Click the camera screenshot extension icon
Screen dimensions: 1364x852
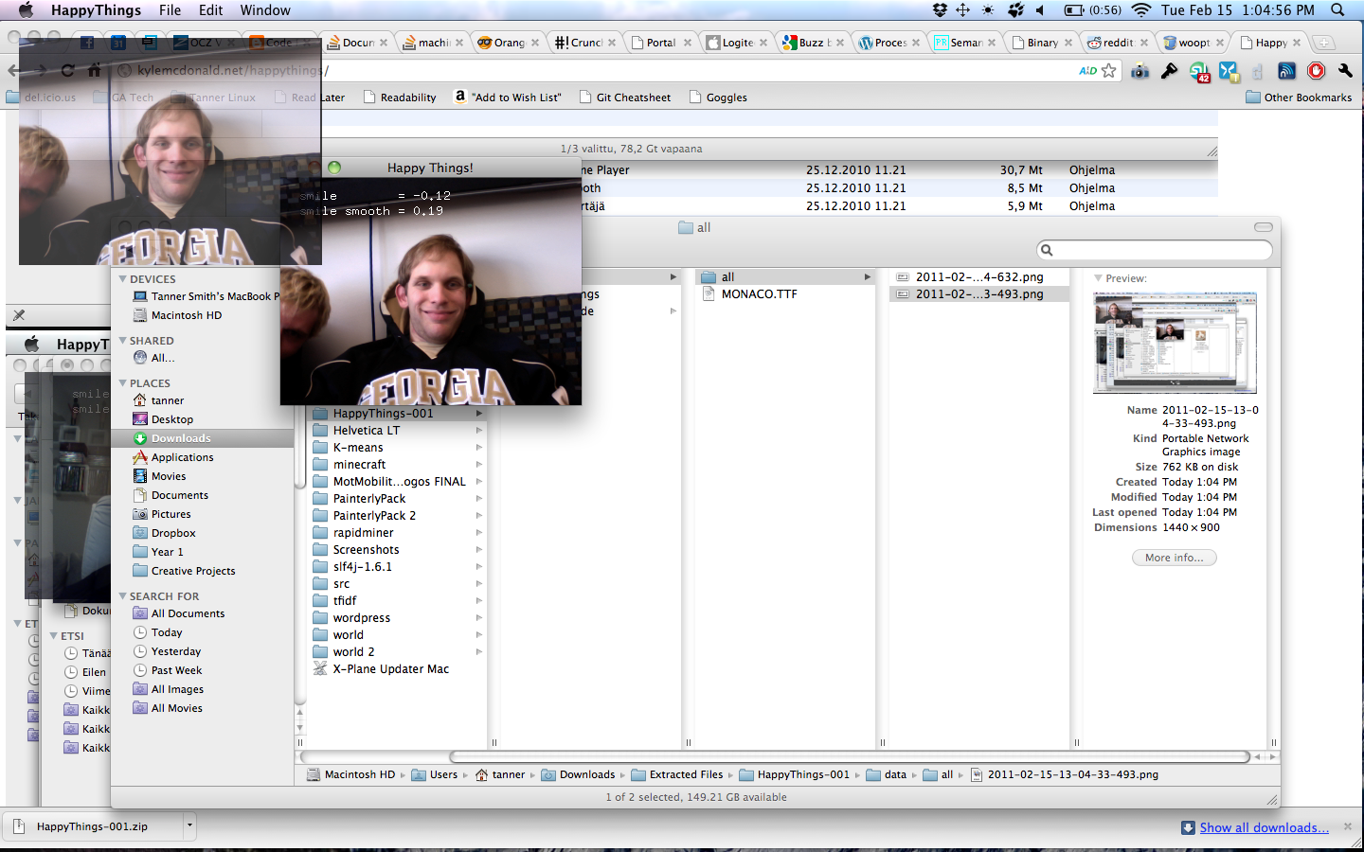pyautogui.click(x=1140, y=71)
